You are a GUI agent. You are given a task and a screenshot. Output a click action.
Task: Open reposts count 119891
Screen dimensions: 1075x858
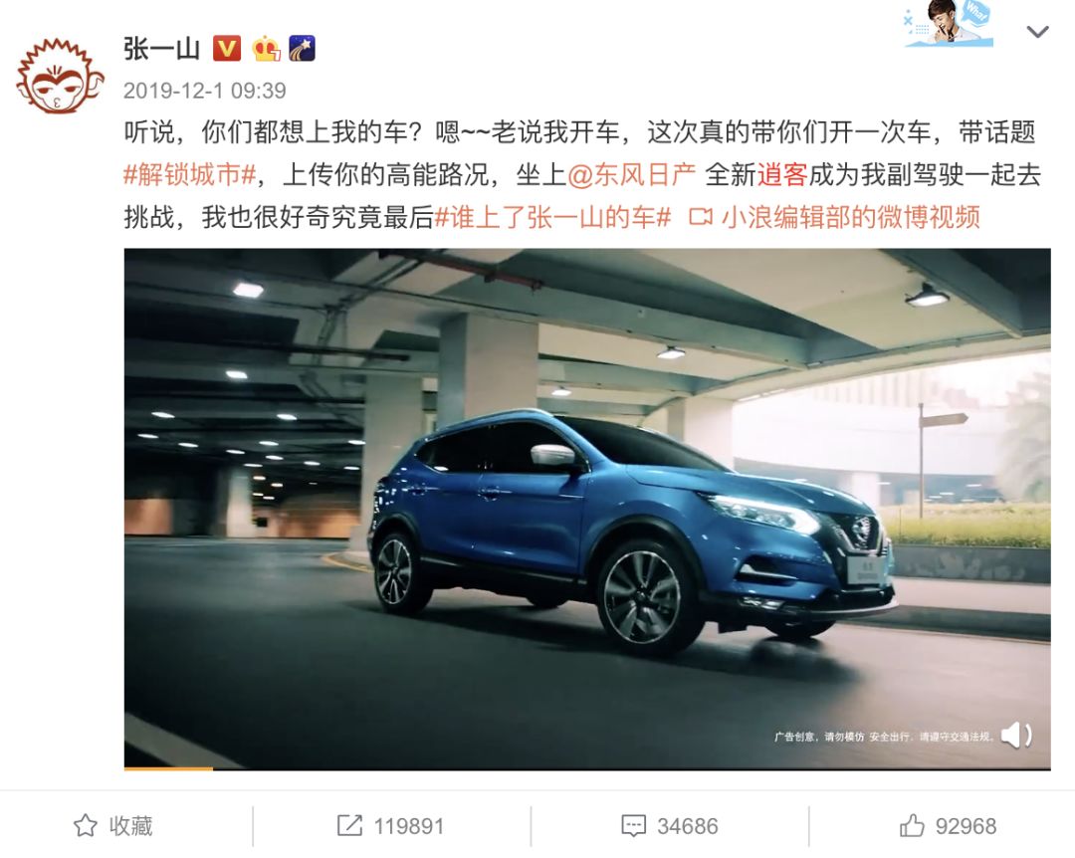(409, 826)
